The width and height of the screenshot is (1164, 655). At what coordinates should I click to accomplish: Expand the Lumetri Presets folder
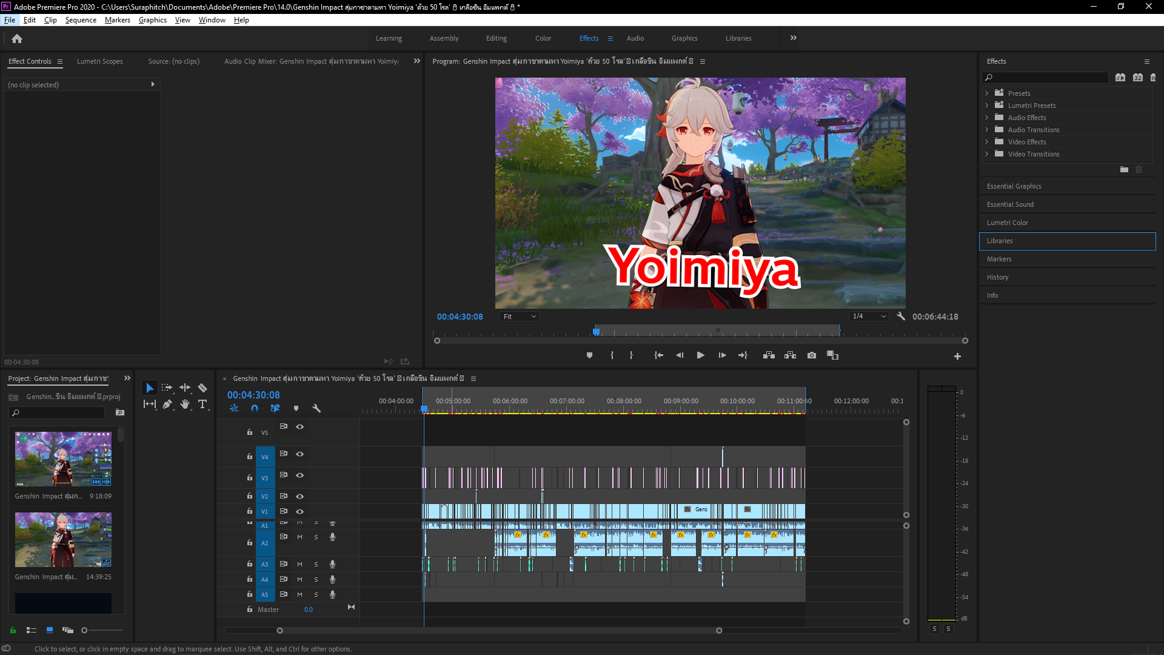pos(987,106)
